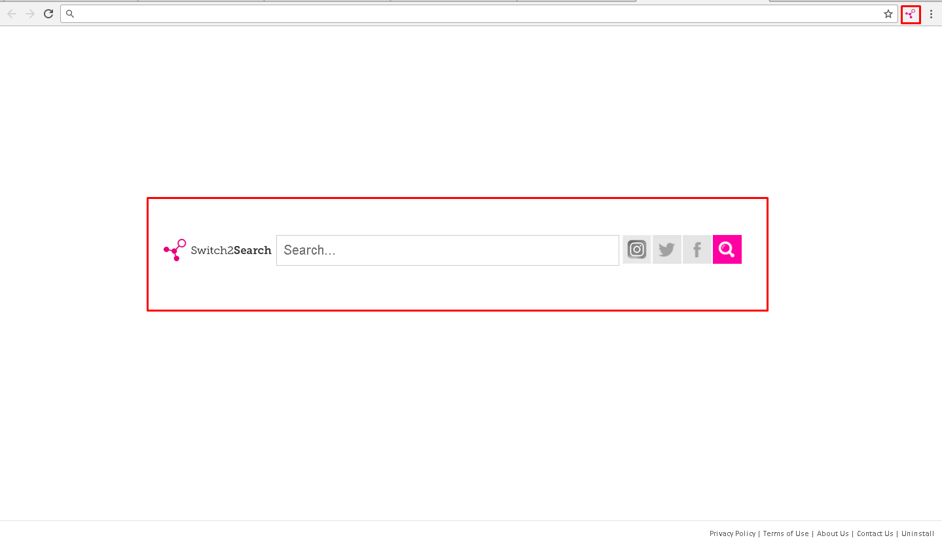Viewport: 942px width, 540px height.
Task: Click the pink magnifier search button
Action: [727, 249]
